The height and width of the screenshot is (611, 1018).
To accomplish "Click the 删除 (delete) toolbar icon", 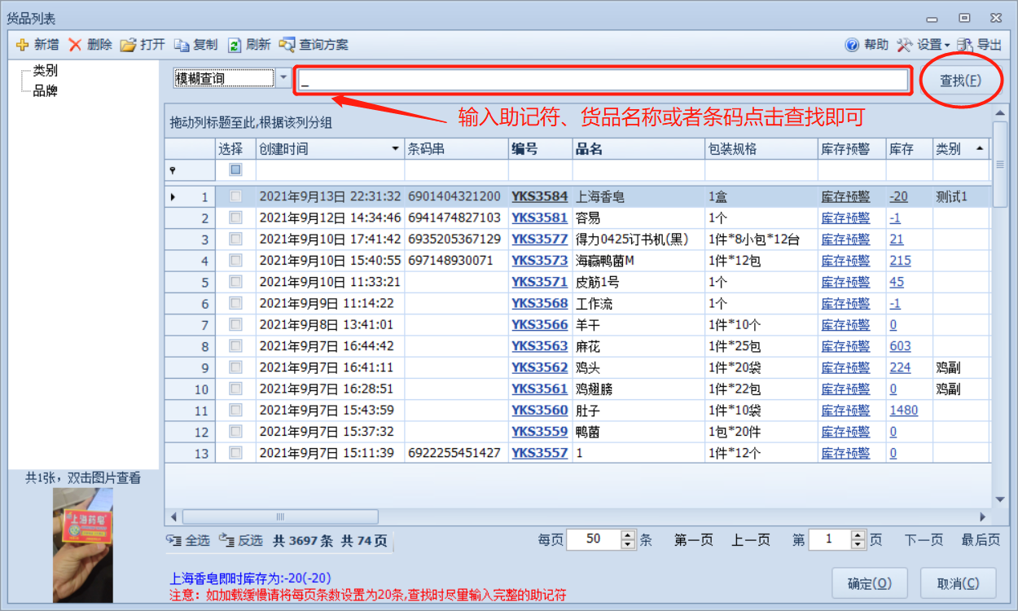I will point(75,45).
